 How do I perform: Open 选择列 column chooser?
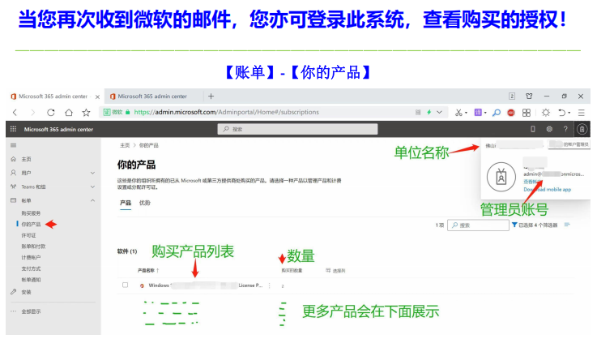point(335,271)
